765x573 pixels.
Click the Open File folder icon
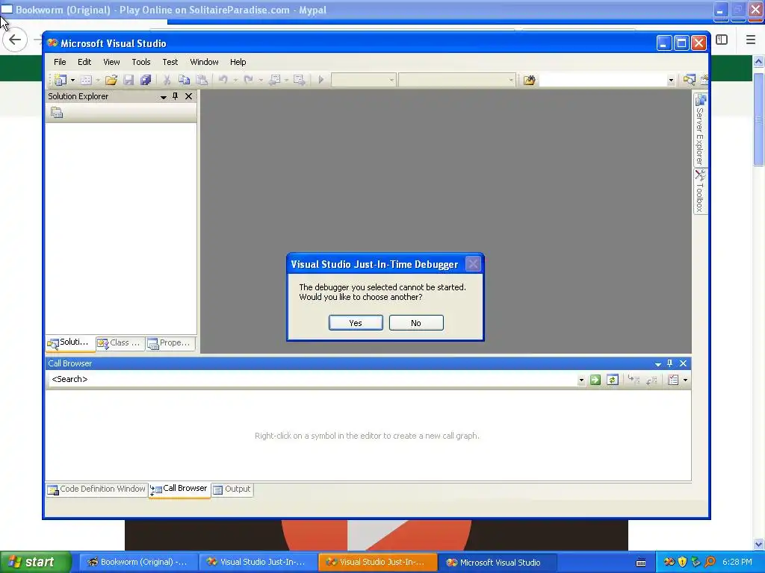point(111,80)
